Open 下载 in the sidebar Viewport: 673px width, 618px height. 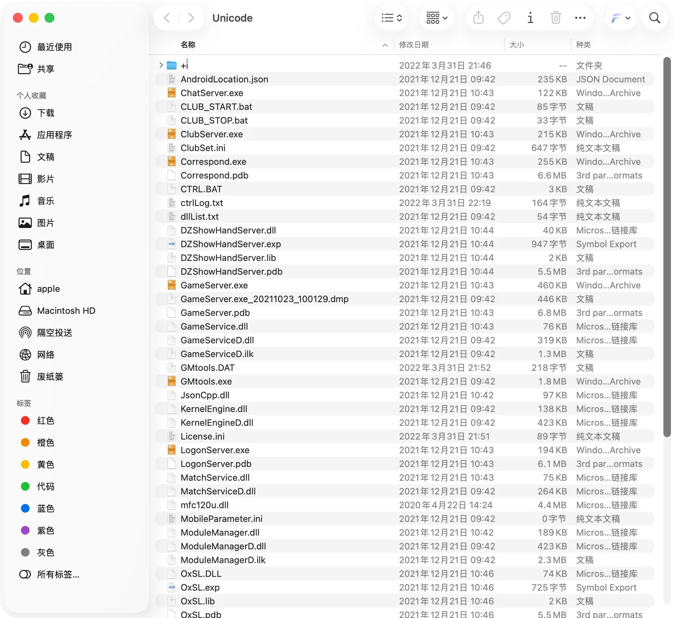37,113
